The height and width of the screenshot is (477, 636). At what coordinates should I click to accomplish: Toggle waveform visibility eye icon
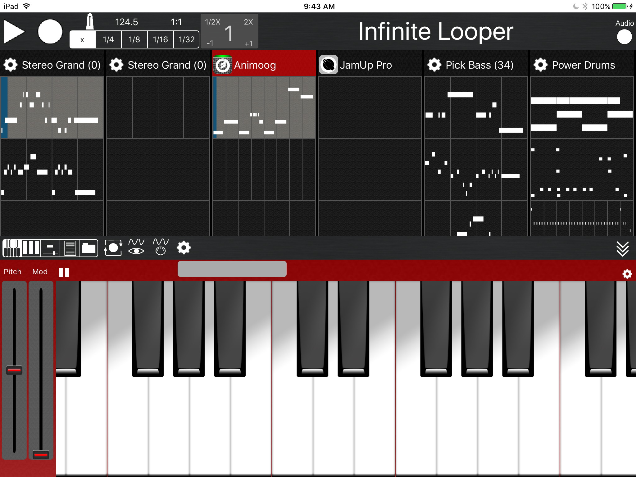click(136, 247)
